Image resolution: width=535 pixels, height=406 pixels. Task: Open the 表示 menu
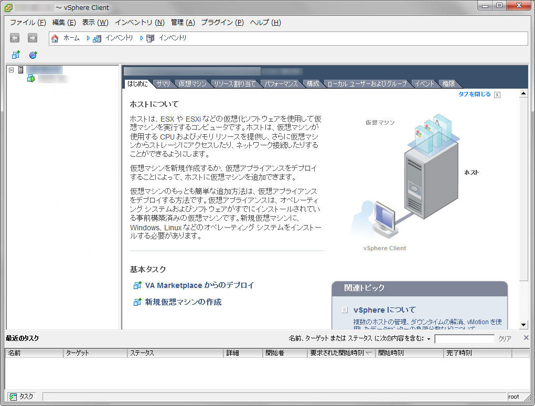95,23
